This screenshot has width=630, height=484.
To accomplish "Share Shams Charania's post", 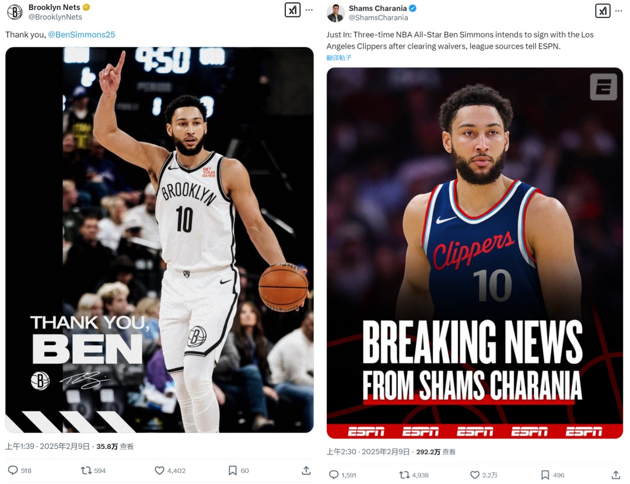I will point(616,475).
